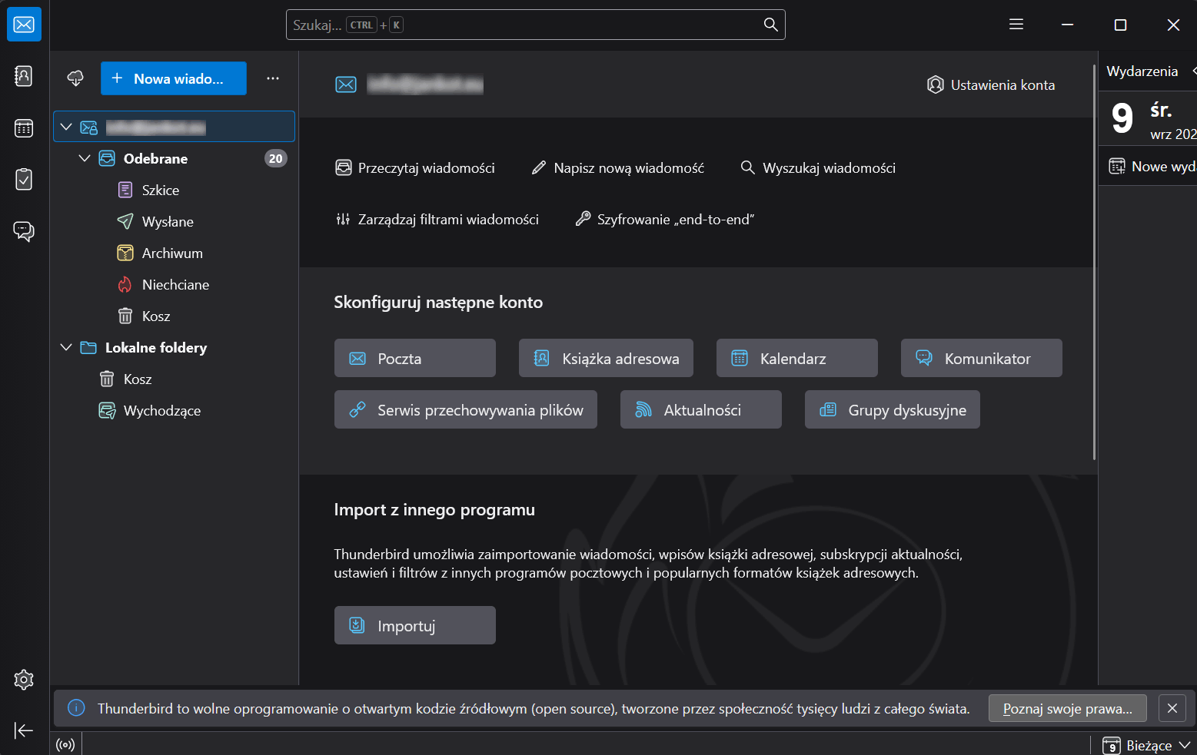The image size is (1197, 755).
Task: Open the Mail space icon in sidebar
Action: 24,25
